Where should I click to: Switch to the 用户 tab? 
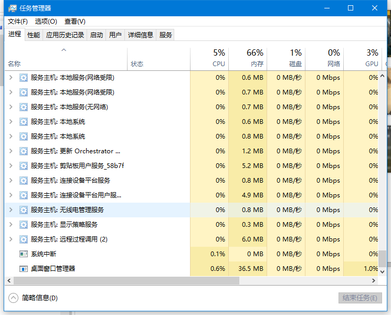(115, 35)
